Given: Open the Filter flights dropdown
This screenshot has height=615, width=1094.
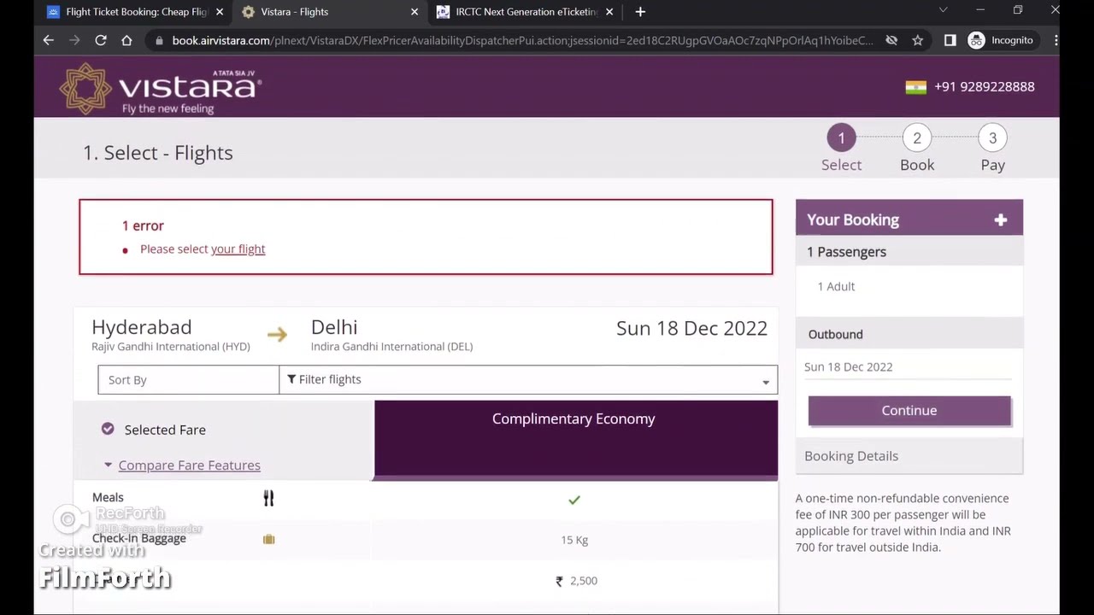Looking at the screenshot, I should pyautogui.click(x=528, y=380).
